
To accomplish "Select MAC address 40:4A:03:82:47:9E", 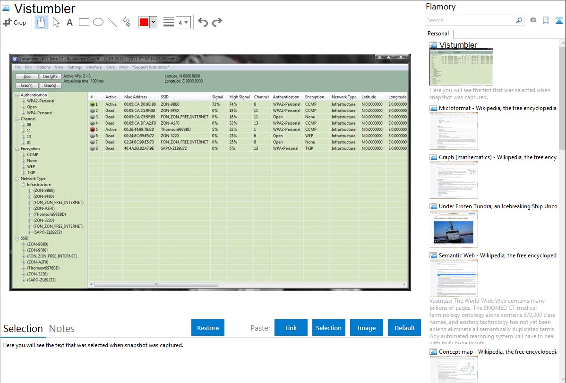I will point(139,148).
